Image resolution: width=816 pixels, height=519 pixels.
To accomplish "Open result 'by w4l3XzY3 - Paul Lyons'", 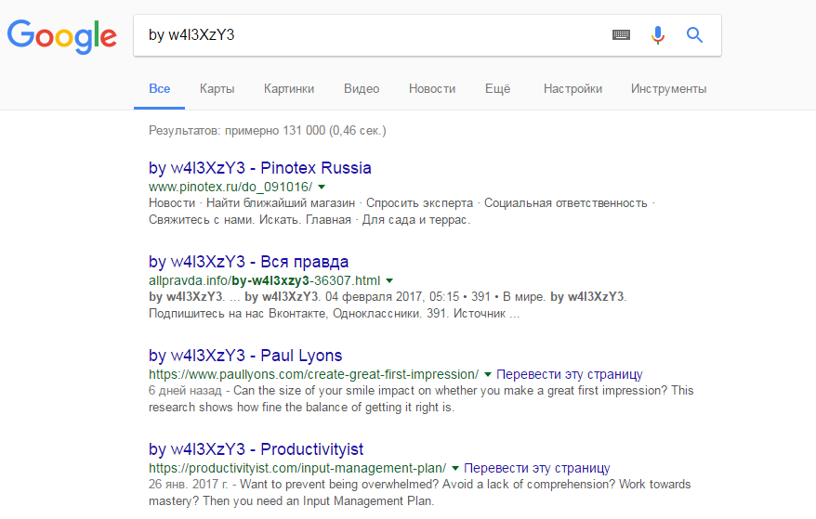I will point(245,356).
